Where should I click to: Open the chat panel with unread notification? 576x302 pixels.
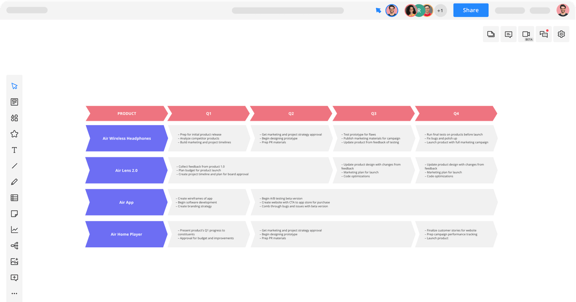tap(543, 34)
